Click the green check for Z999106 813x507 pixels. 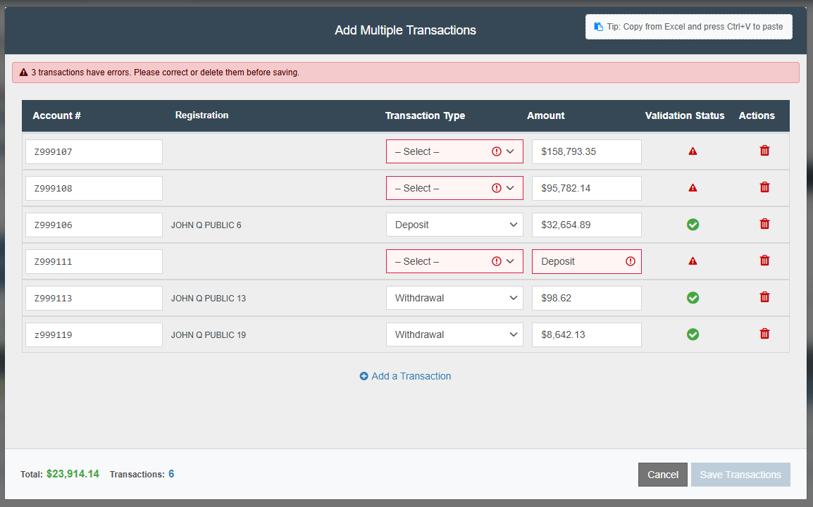[x=693, y=225]
